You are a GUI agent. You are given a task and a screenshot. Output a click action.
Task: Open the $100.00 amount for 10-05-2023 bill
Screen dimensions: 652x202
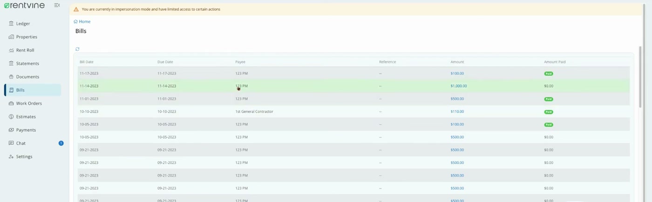pyautogui.click(x=457, y=124)
